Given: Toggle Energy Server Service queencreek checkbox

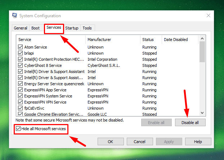Looking at the screenshot, I should (20, 84).
